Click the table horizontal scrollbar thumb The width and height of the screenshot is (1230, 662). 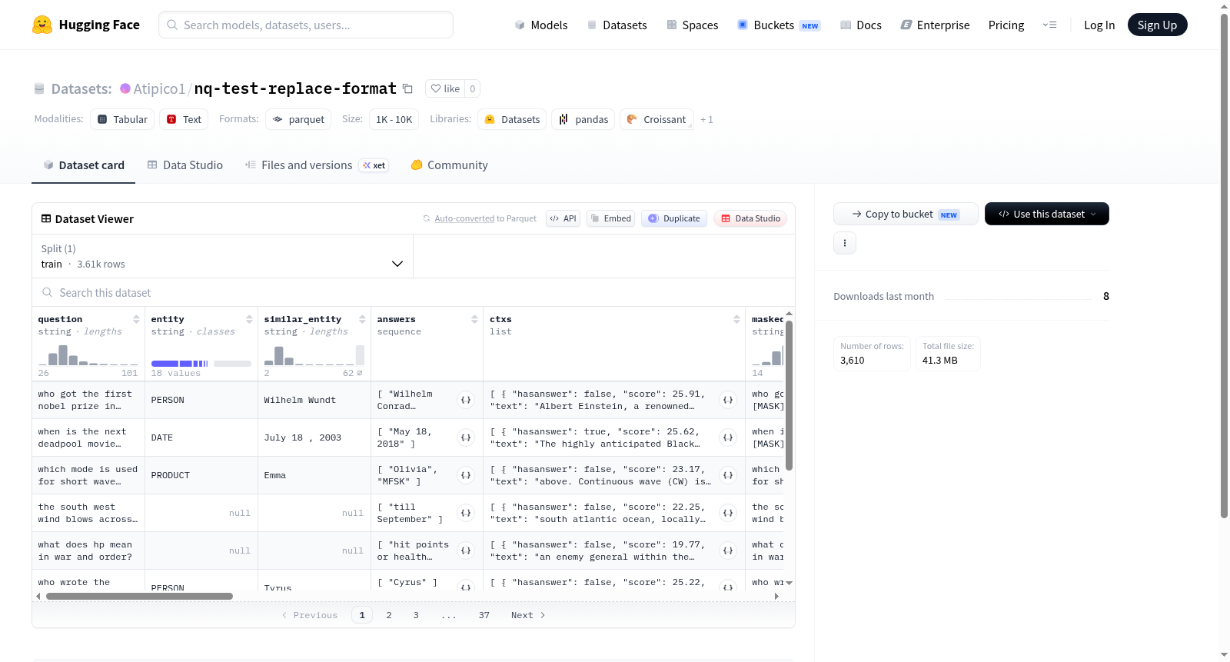point(139,596)
